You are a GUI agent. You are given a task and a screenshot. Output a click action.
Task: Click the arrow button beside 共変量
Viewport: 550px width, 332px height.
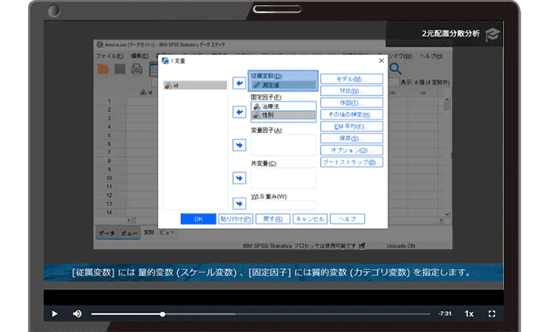point(239,178)
